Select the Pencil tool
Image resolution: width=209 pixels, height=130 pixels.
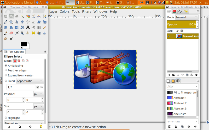45,27
